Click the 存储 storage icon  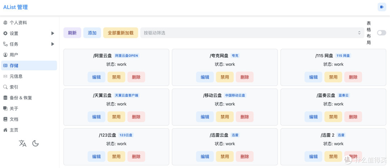5,66
